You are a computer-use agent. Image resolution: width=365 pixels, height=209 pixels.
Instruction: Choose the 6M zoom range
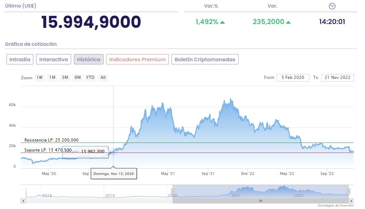(x=78, y=77)
